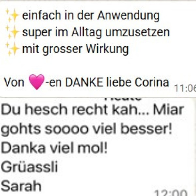The image size is (196, 196).
Task: Click the word 'DANKE' in the message
Action: (x=84, y=82)
